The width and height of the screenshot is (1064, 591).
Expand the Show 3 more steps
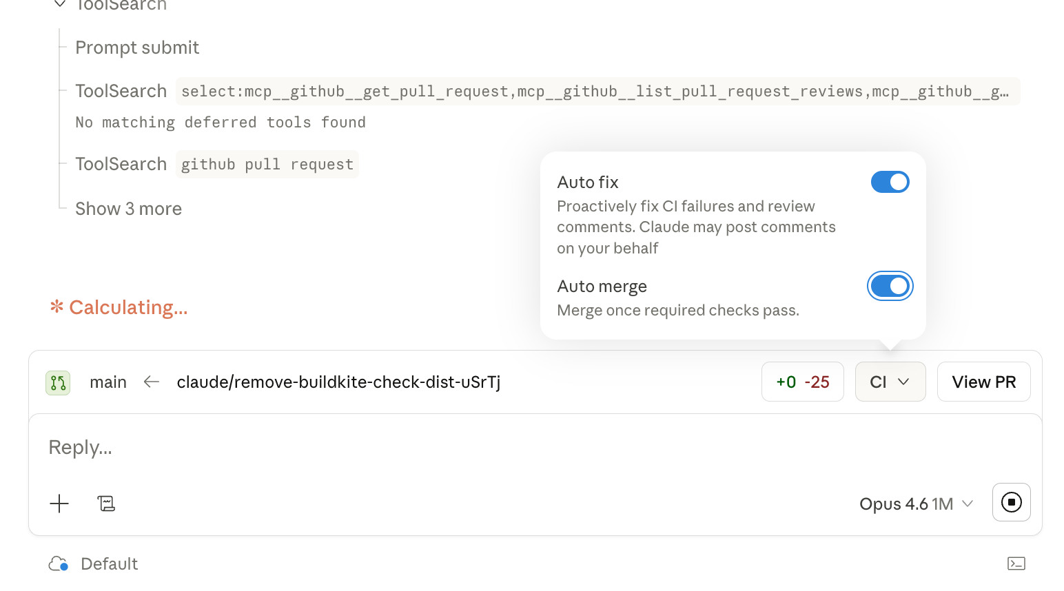[128, 209]
